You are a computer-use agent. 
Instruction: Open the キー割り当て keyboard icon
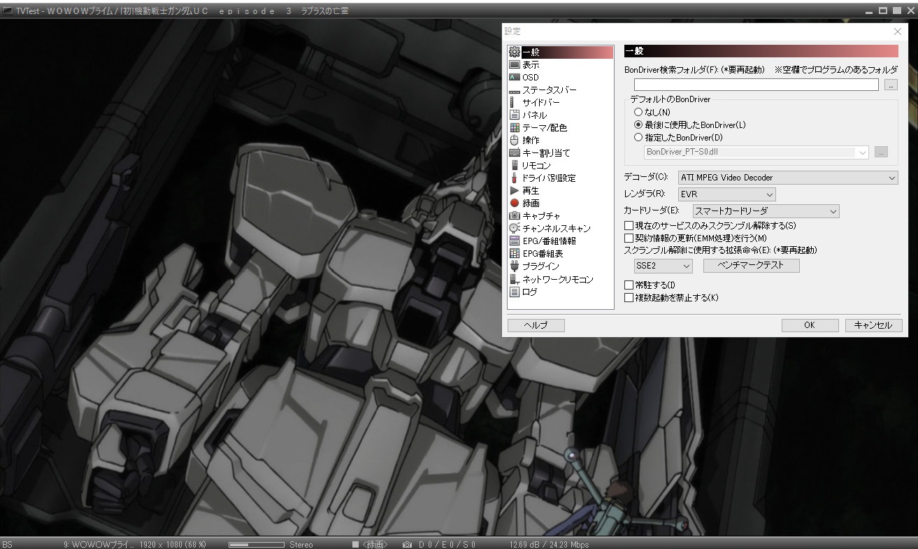515,152
